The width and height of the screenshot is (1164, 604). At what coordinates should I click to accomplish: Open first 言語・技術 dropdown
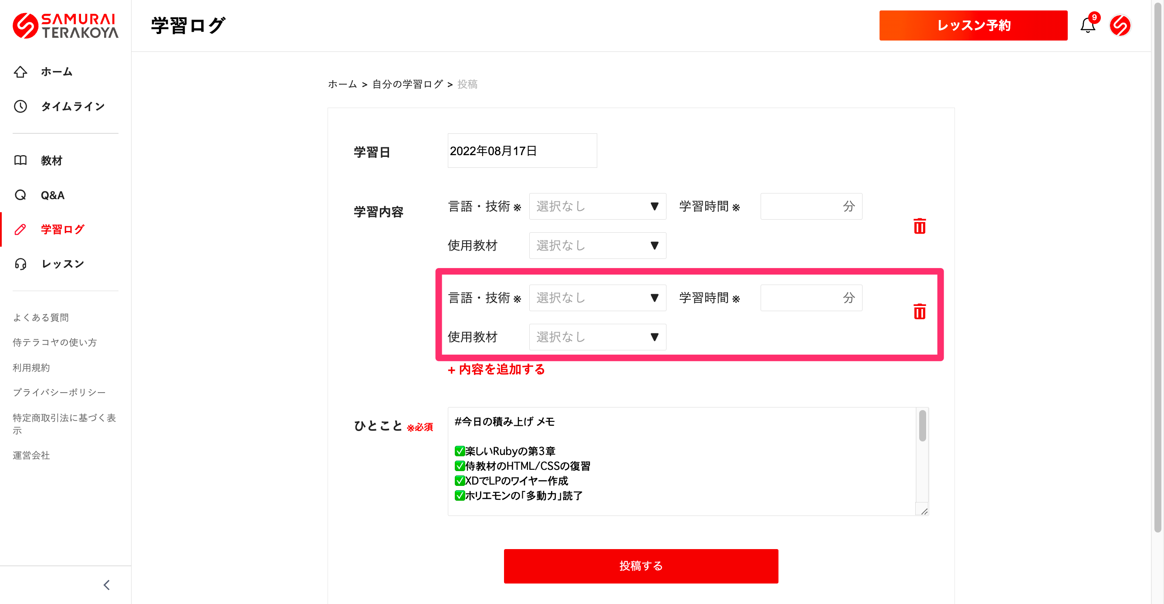[597, 207]
